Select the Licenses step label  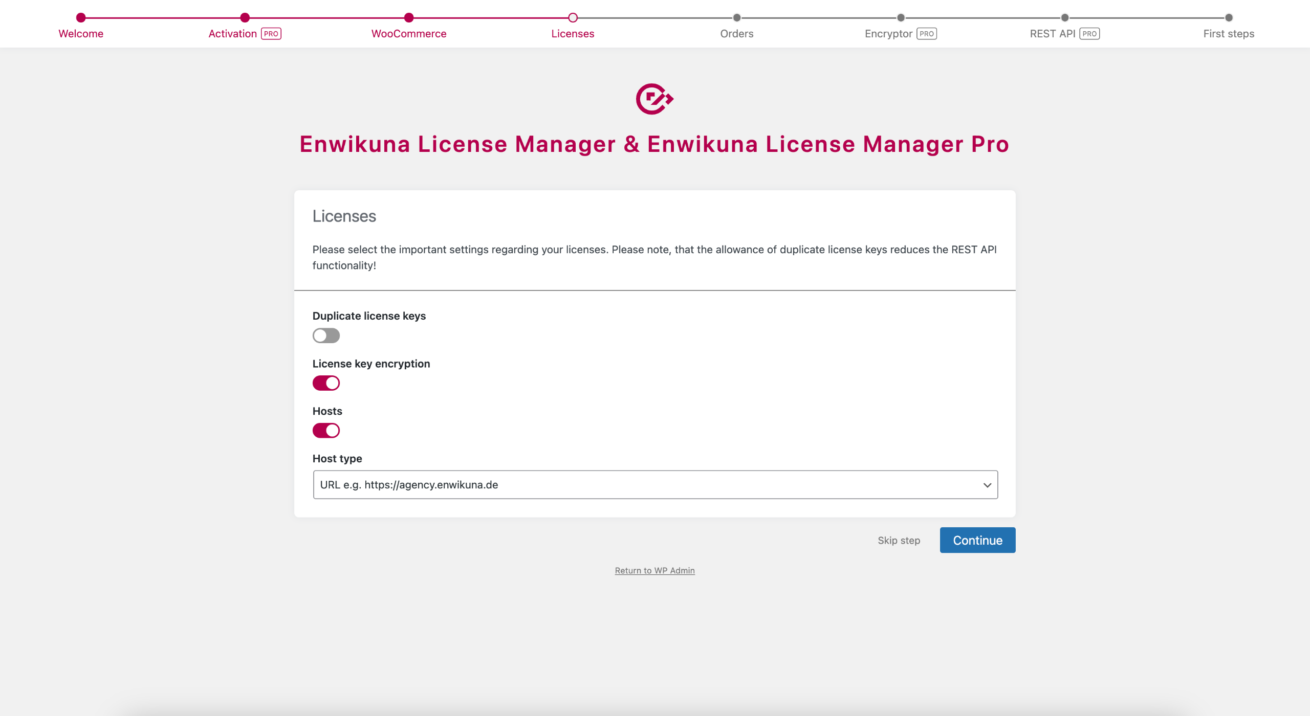click(x=573, y=34)
